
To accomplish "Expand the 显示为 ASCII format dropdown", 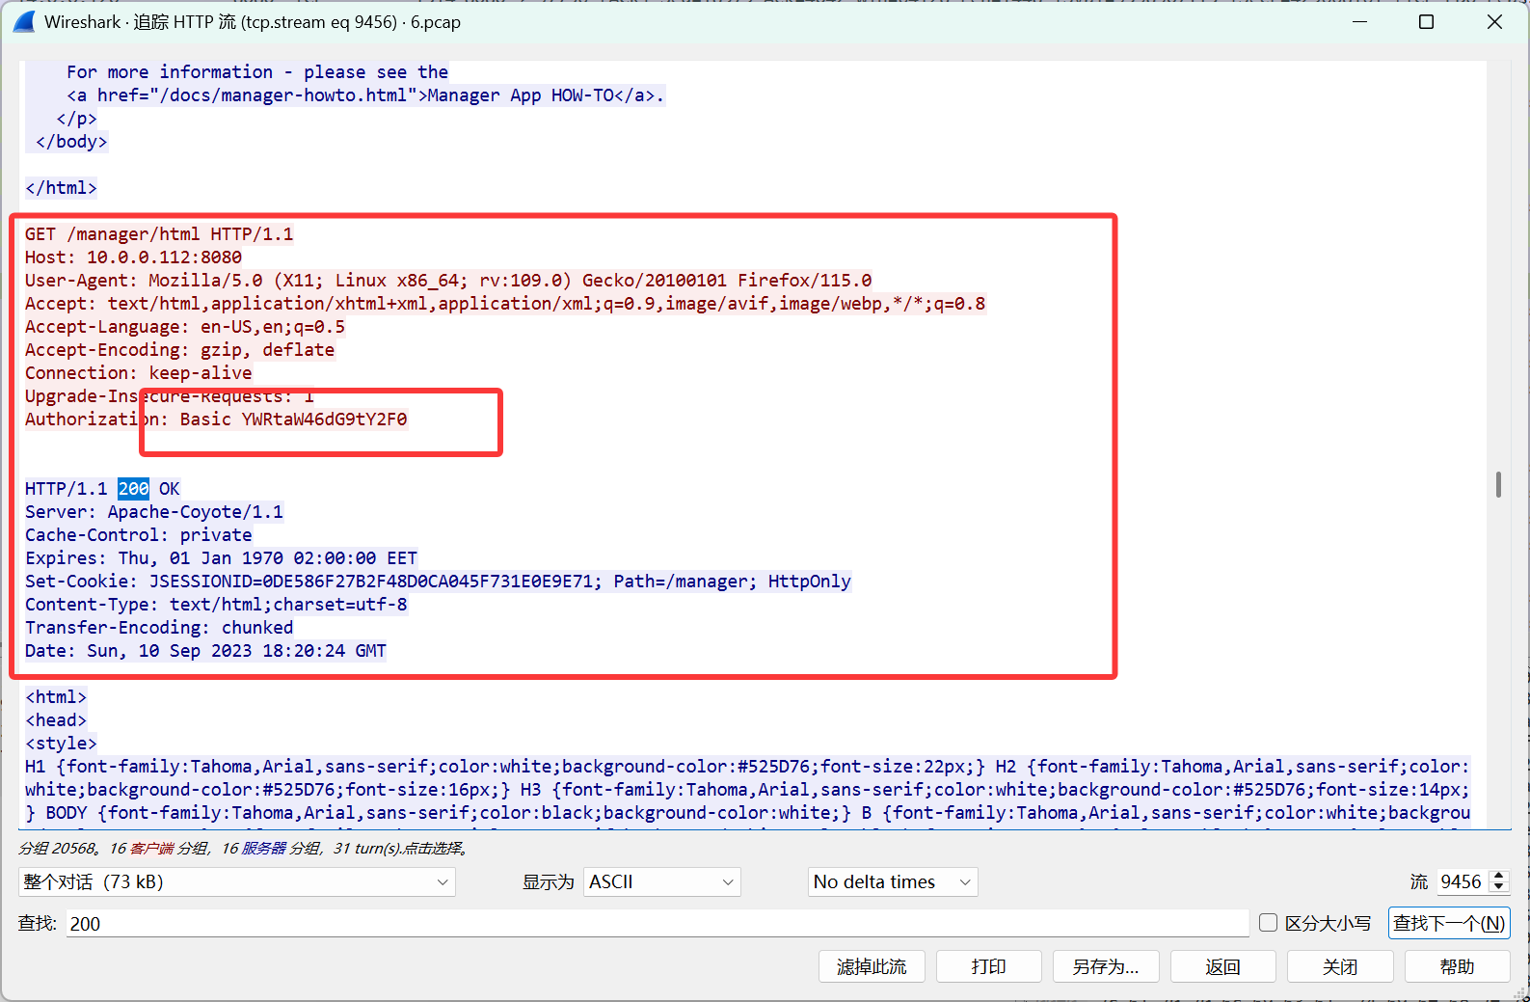I will pyautogui.click(x=661, y=881).
